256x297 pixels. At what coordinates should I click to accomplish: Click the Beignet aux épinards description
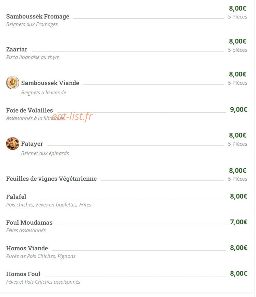click(45, 153)
